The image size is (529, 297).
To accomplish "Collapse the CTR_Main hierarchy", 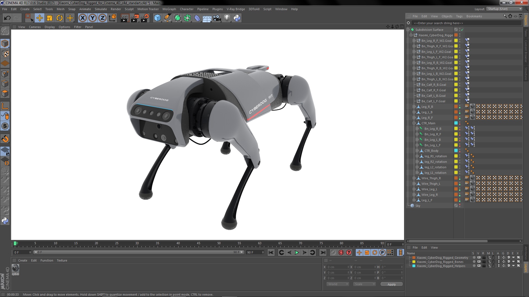I will 414,123.
